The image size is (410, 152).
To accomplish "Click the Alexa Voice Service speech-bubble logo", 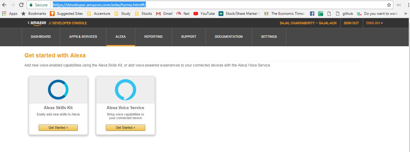I will pos(125,90).
